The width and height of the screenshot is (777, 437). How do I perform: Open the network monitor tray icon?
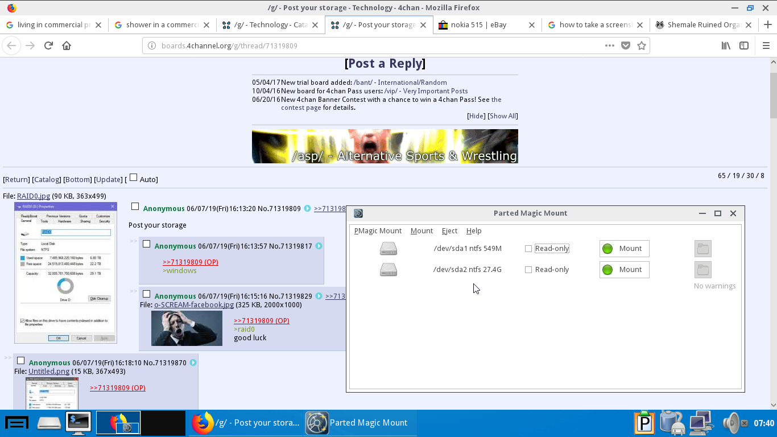(x=700, y=423)
